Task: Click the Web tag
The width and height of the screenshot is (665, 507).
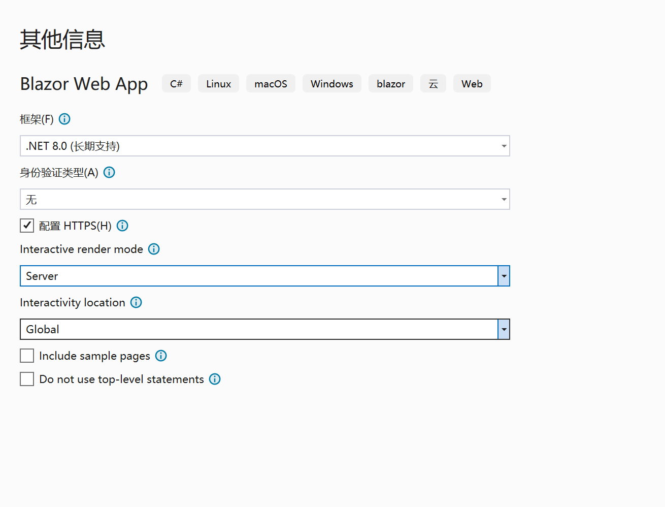Action: pos(472,84)
